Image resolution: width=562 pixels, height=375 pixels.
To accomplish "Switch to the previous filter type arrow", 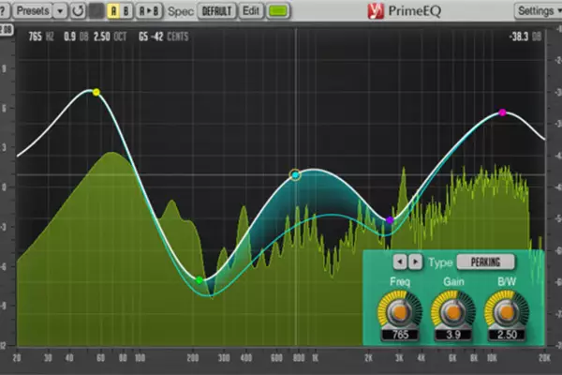I will click(400, 262).
